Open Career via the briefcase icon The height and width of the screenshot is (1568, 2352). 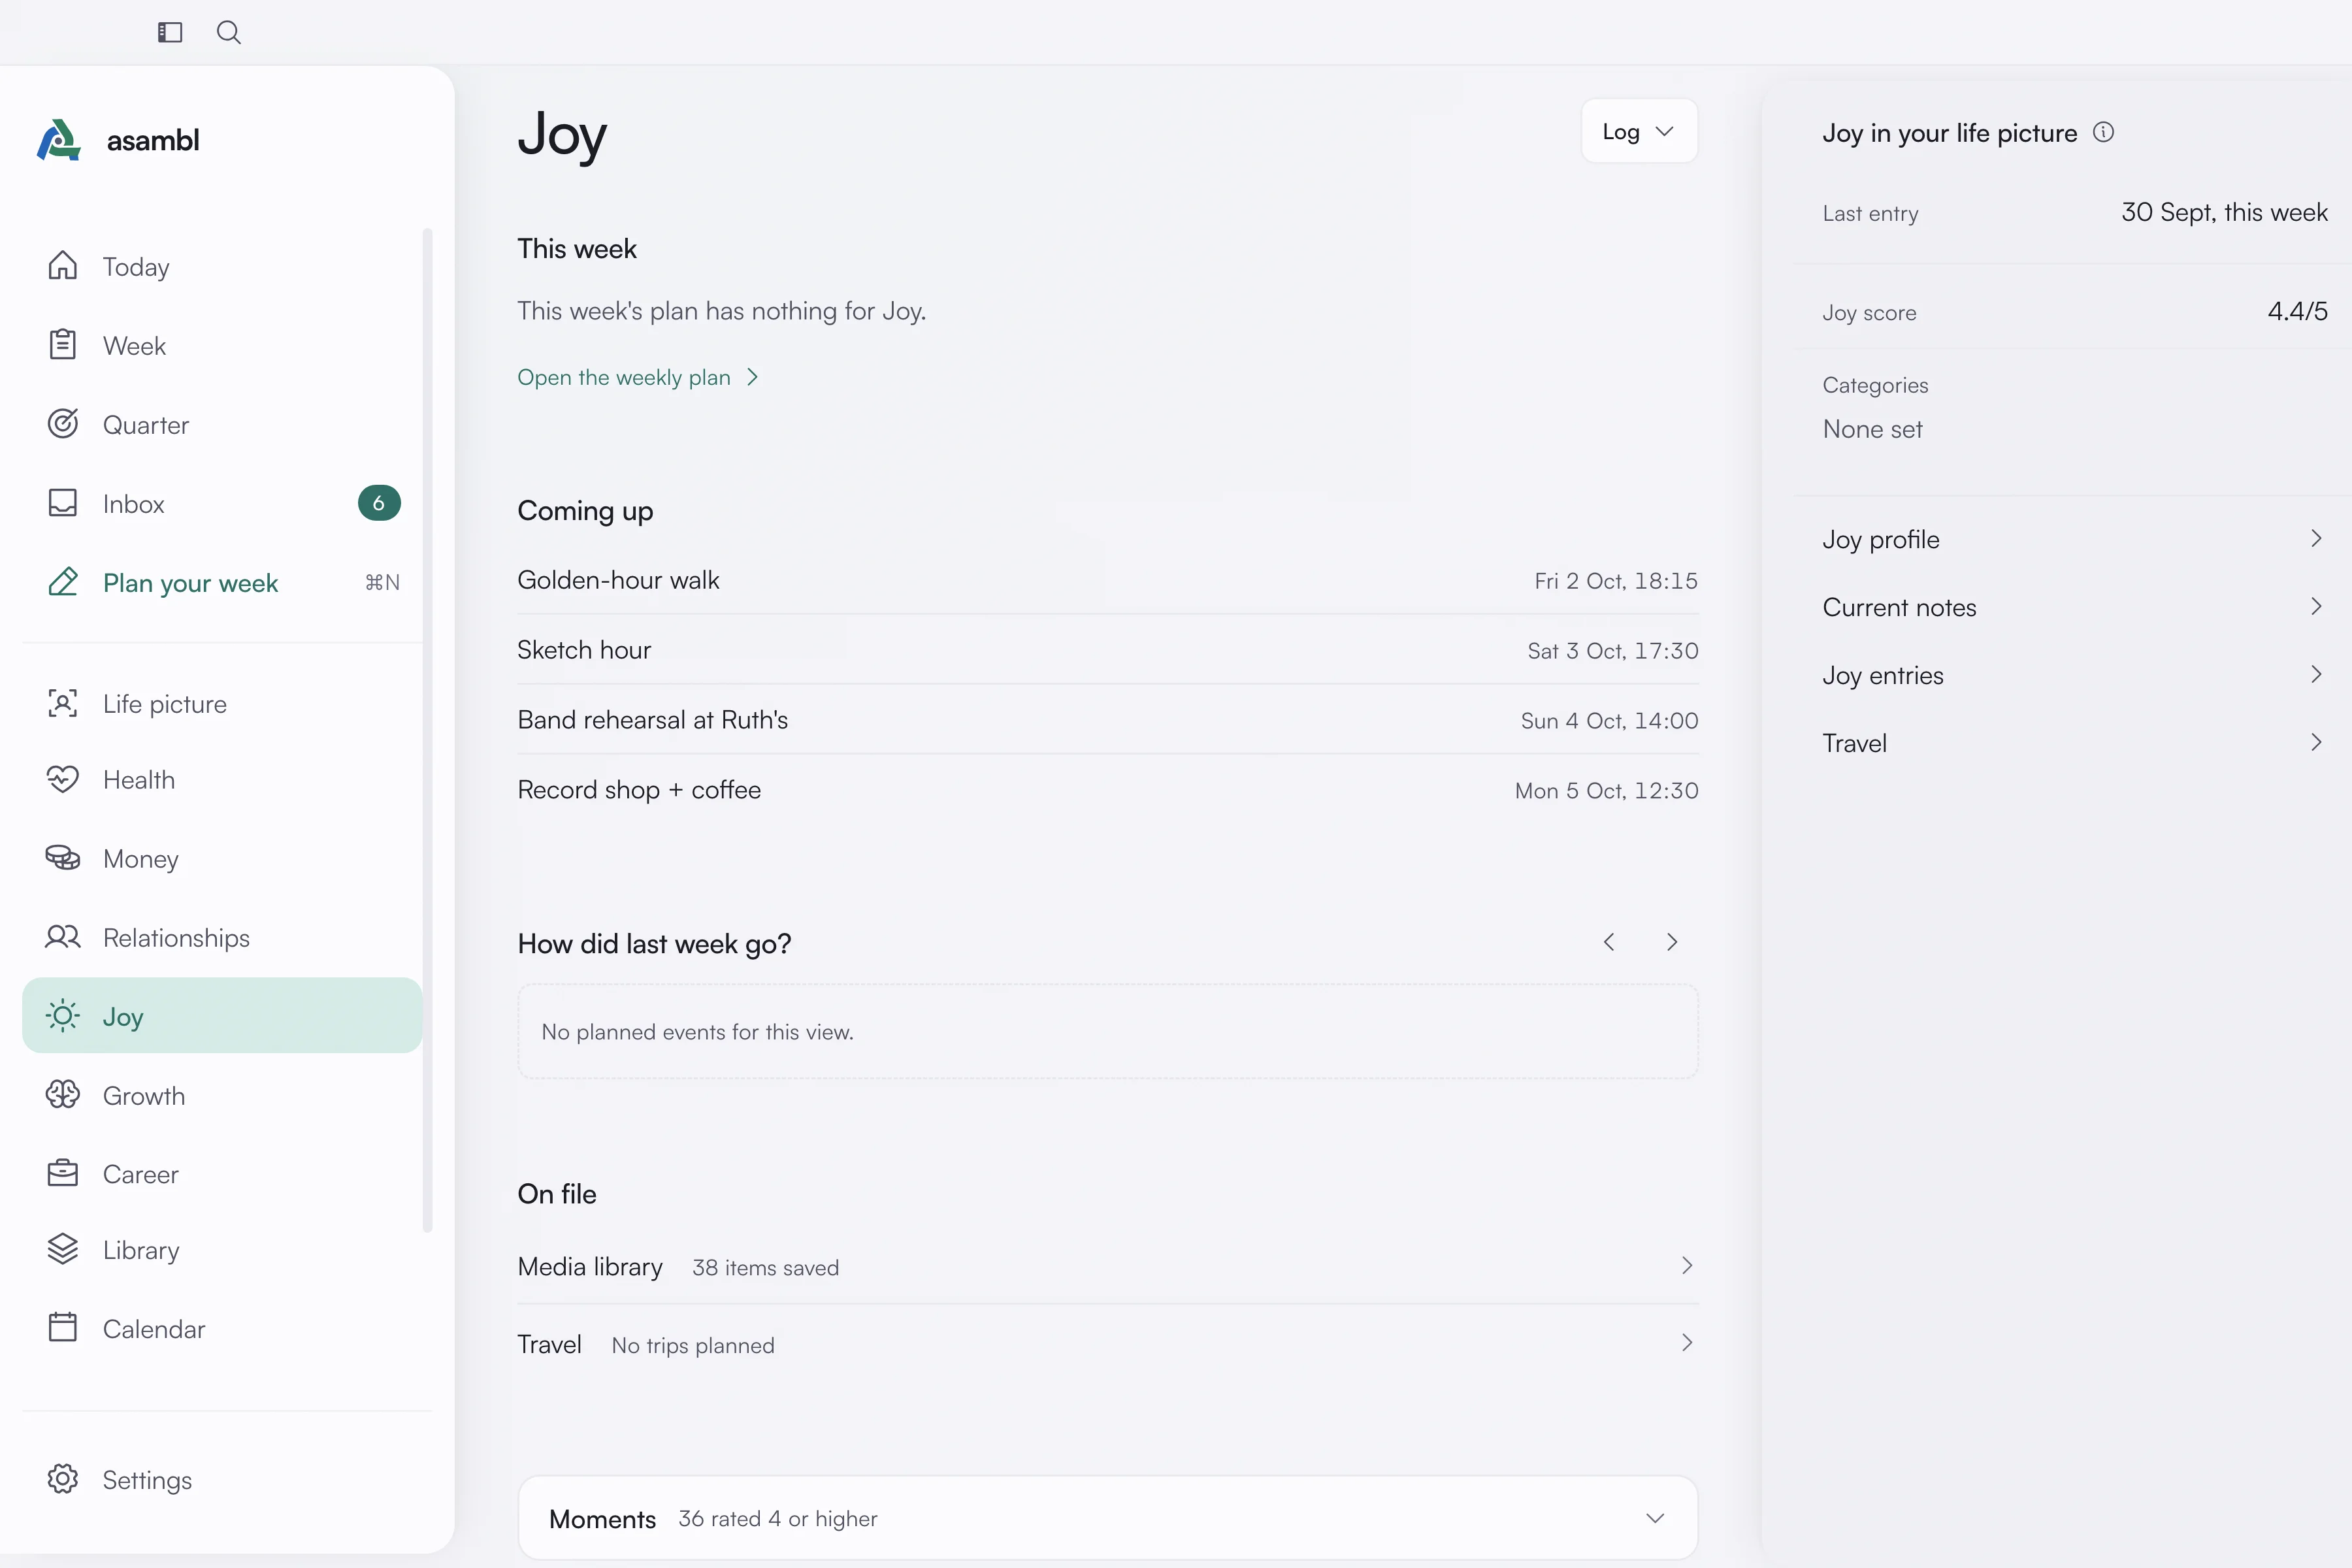point(63,1173)
